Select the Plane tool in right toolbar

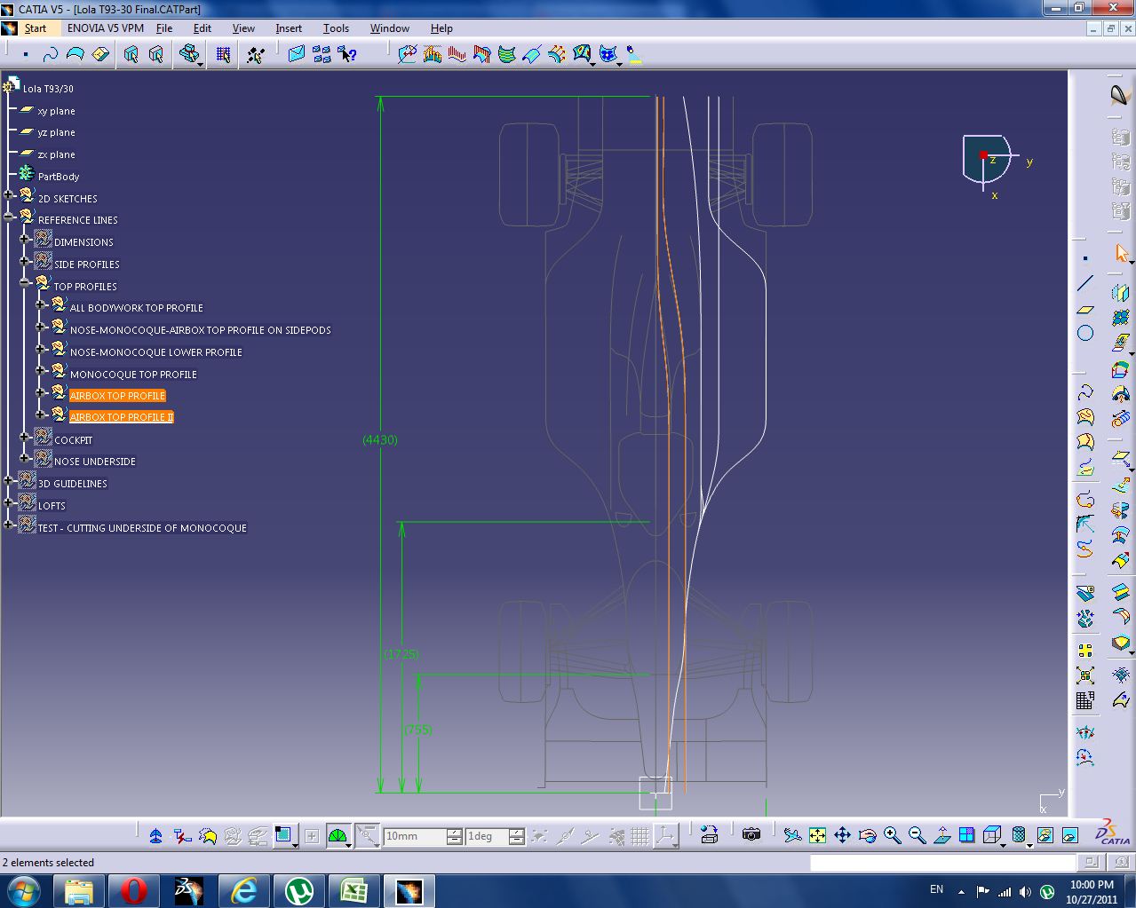pyautogui.click(x=1085, y=309)
